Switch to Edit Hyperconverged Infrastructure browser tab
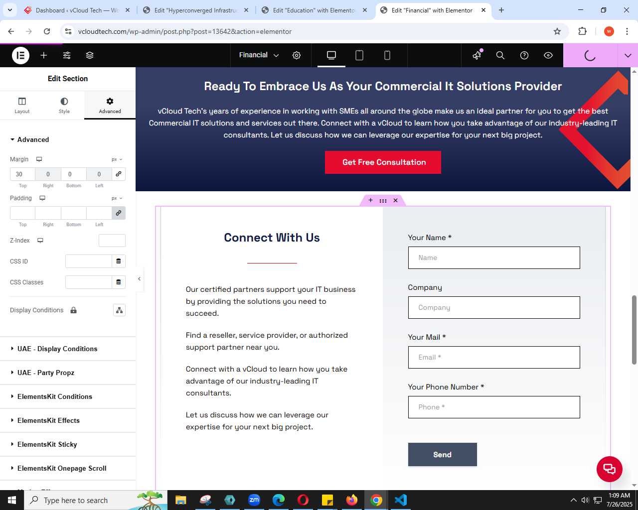The image size is (638, 510). (195, 10)
